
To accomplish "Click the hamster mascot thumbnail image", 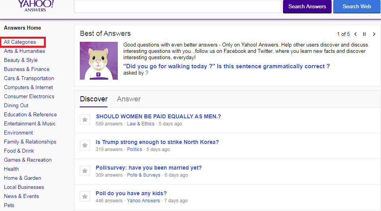I will (99, 61).
